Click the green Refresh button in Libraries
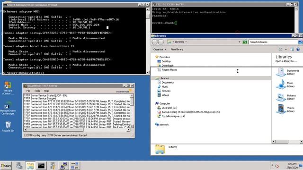This screenshot has height=170, width=303. [245, 42]
